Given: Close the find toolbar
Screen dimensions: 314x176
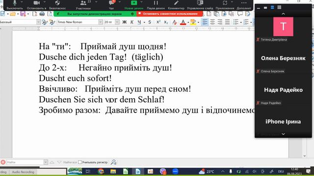Looking at the screenshot, I should point(3,162).
